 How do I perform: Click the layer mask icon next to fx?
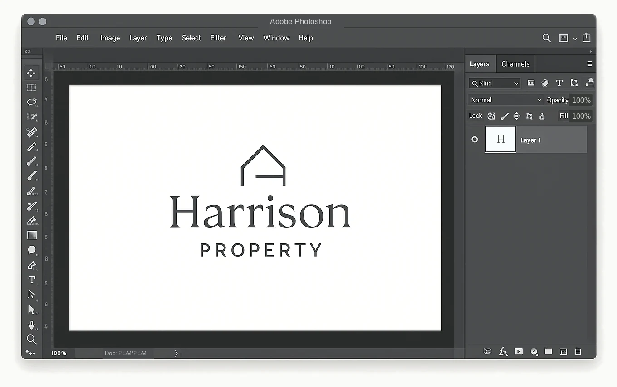(519, 351)
